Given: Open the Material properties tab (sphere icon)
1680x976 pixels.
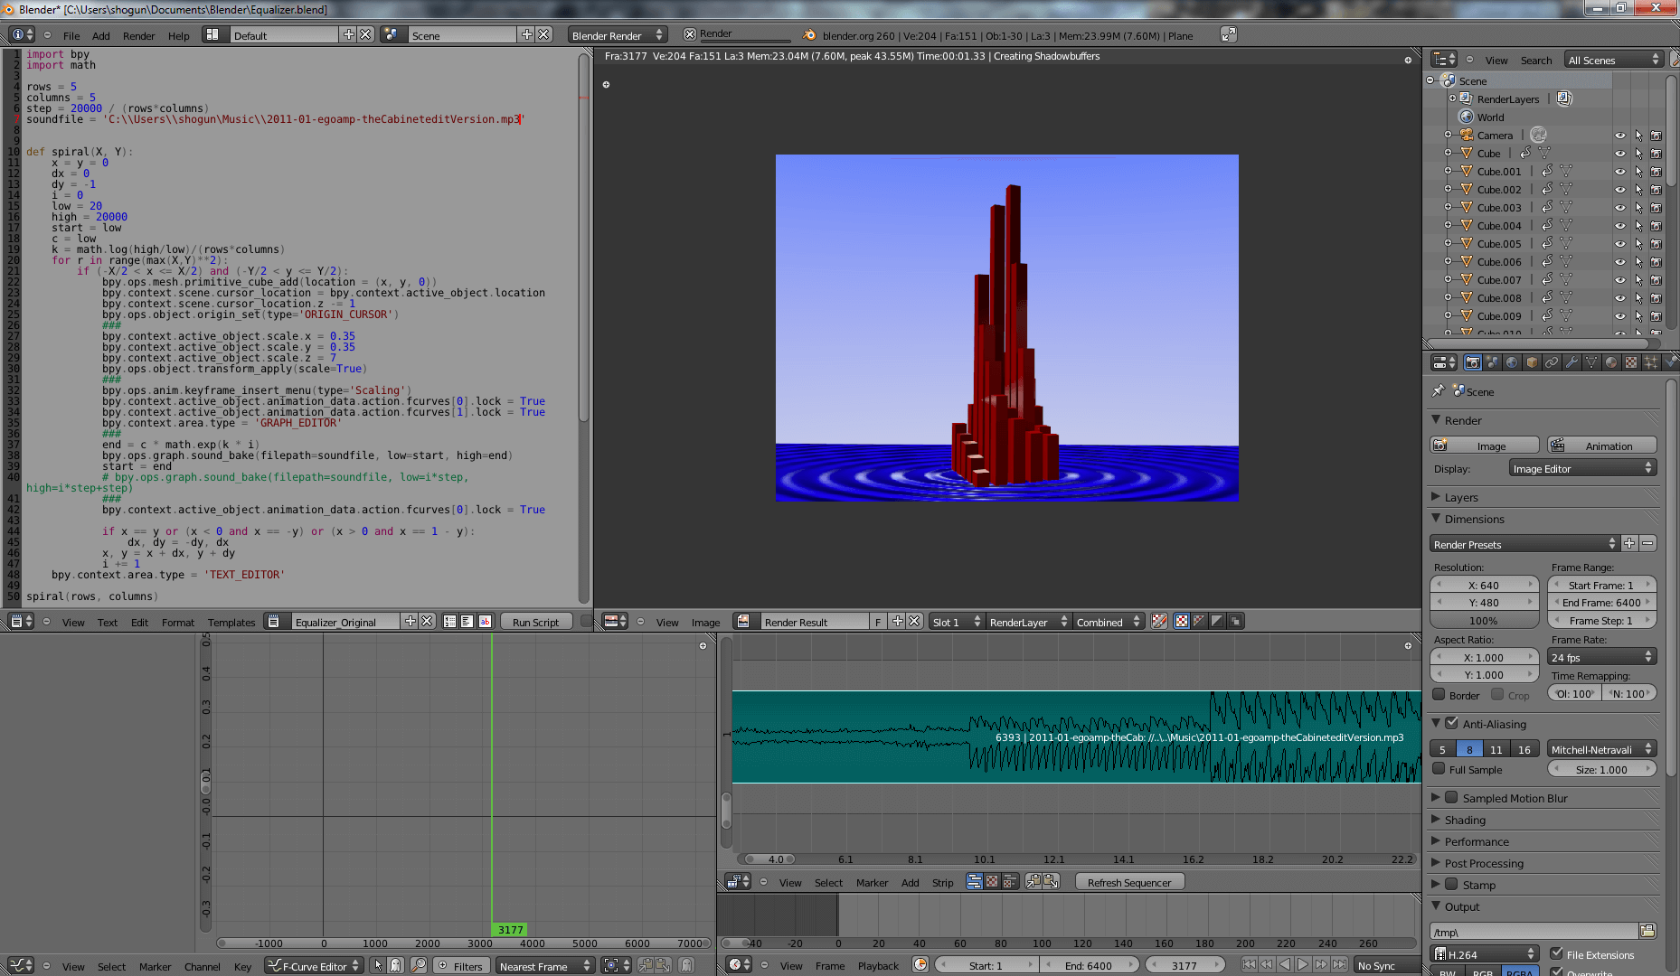Looking at the screenshot, I should (x=1611, y=362).
